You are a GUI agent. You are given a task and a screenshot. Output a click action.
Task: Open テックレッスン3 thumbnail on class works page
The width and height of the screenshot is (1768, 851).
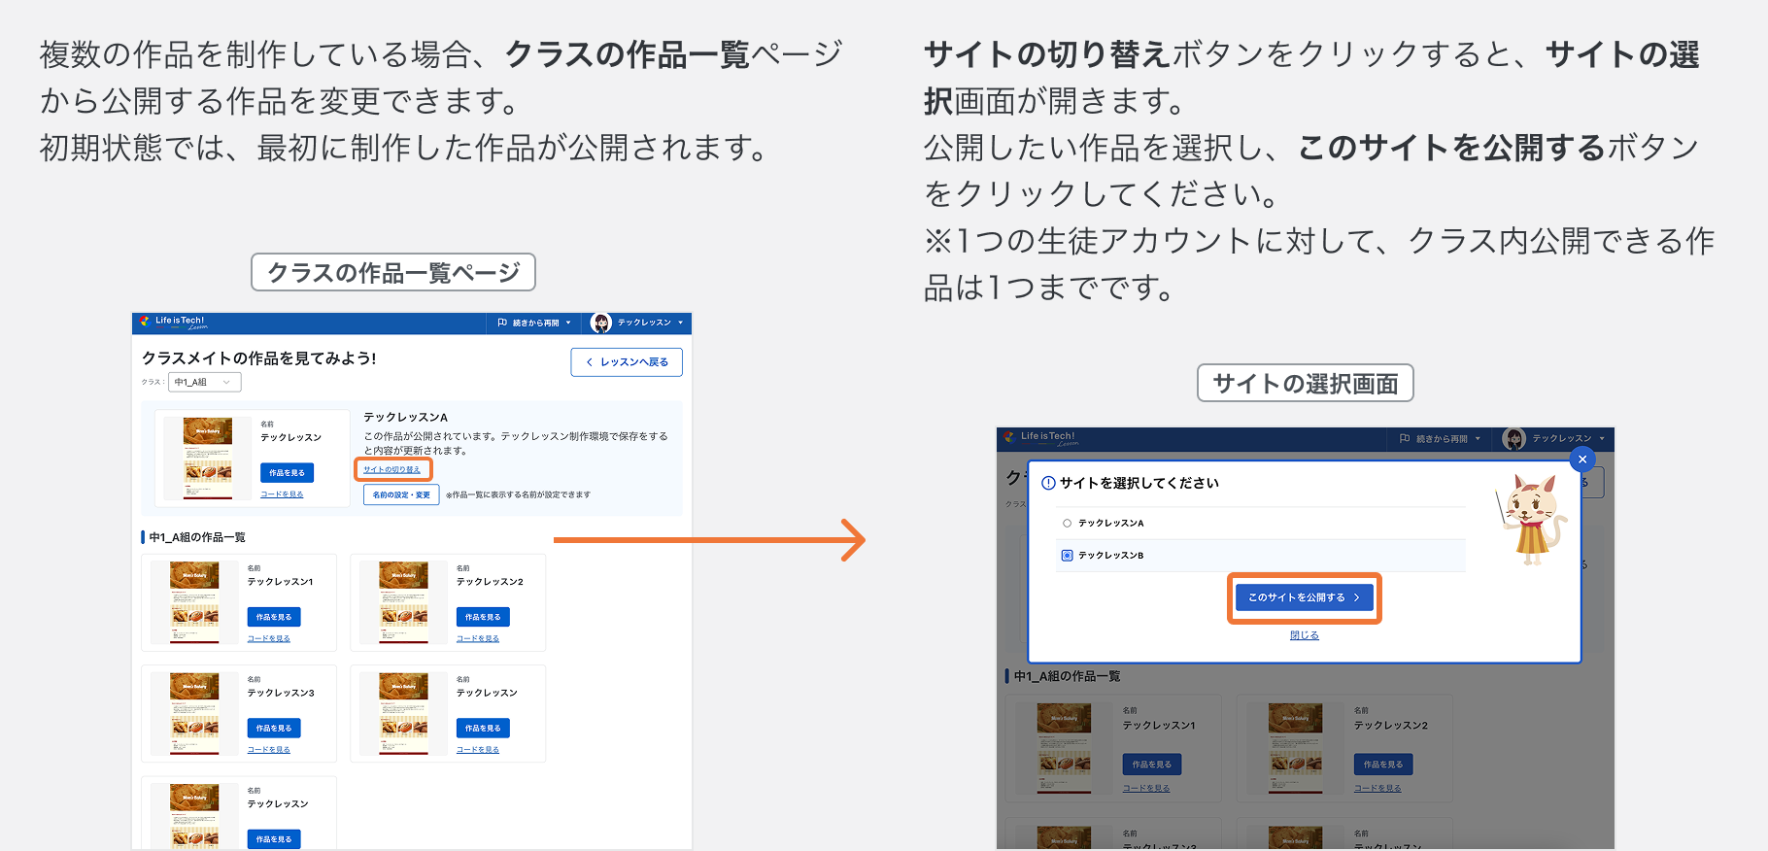point(194,713)
